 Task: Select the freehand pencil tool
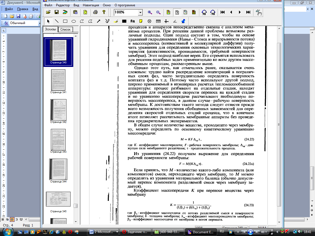pos(107,21)
